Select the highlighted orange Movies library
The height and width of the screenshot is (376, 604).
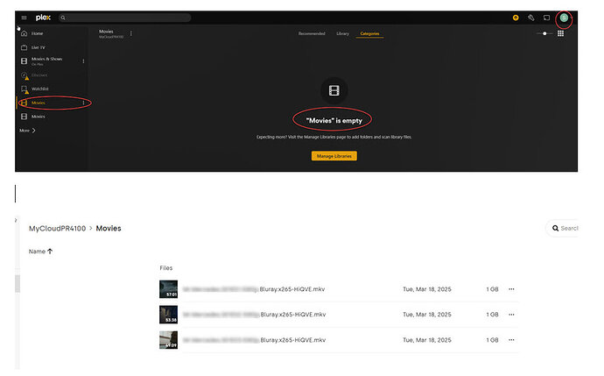point(39,103)
